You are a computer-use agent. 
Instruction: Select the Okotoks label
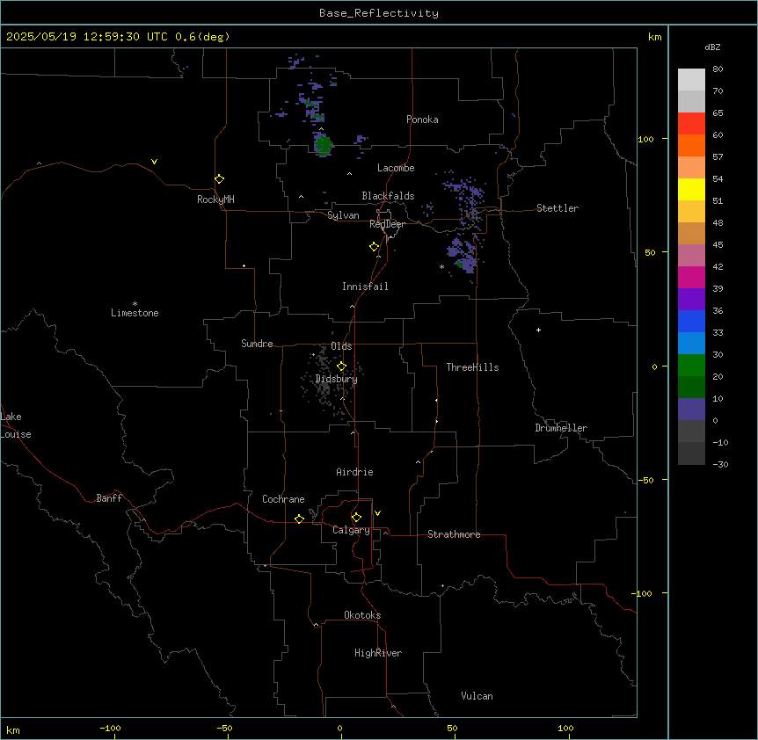(362, 615)
